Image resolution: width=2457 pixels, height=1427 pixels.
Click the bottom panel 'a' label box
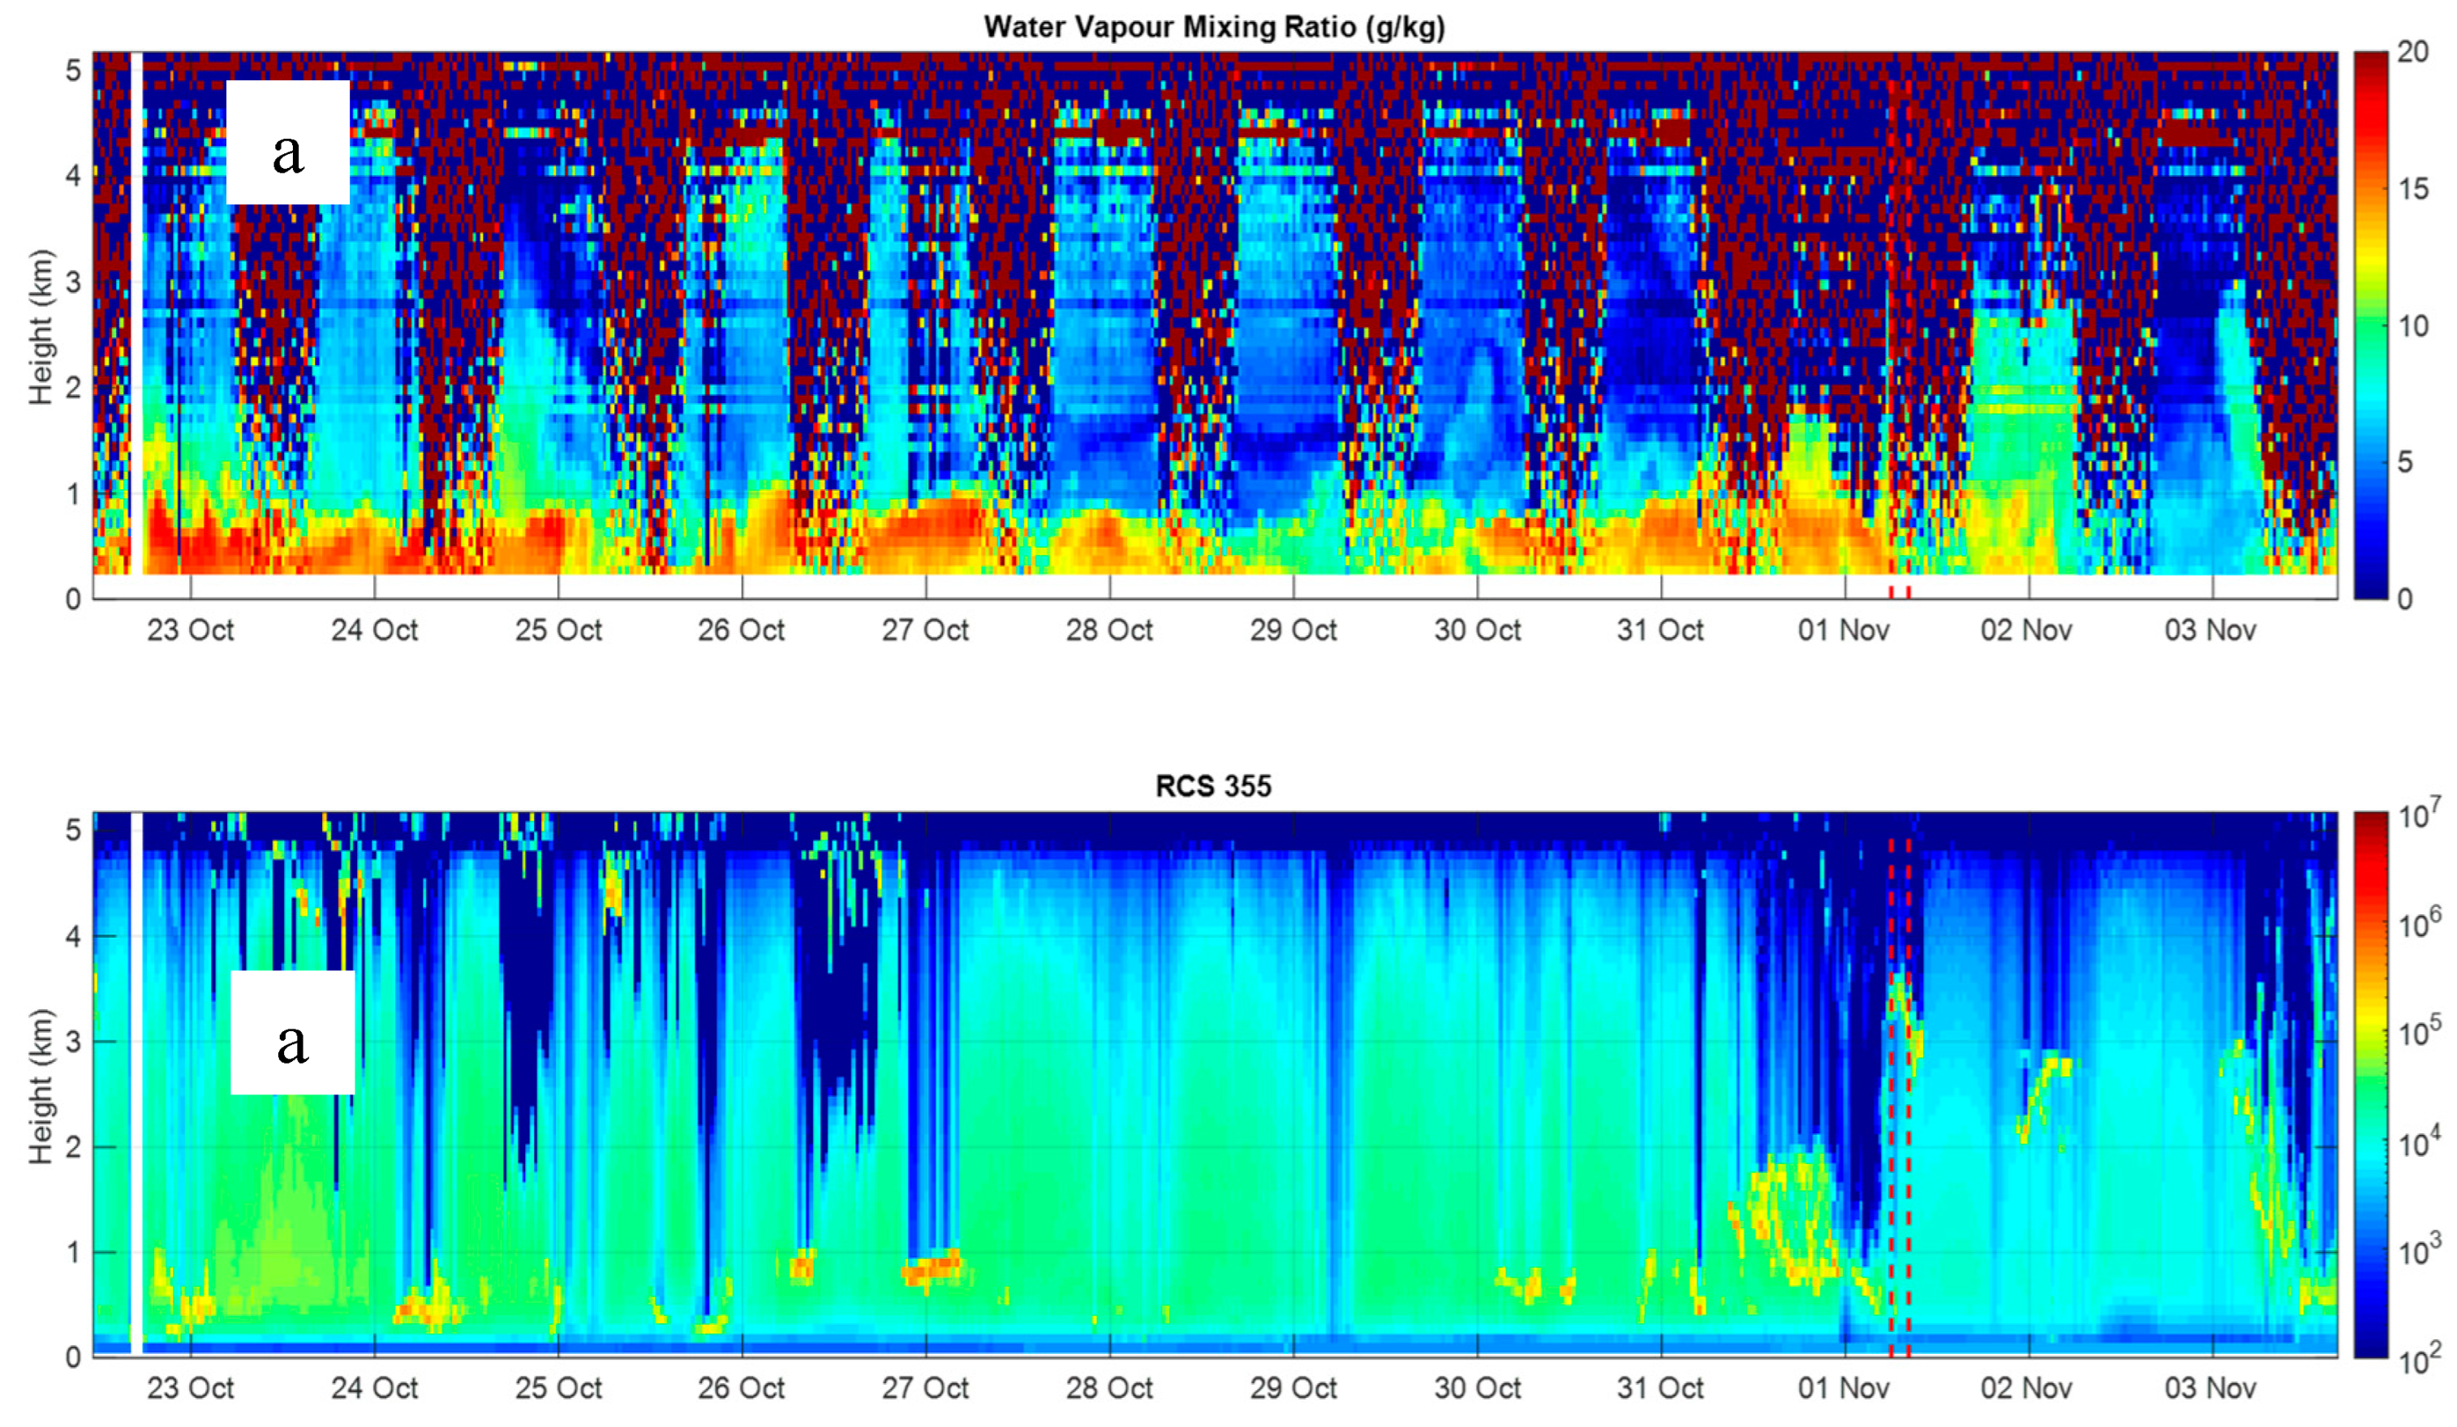pos(292,1032)
